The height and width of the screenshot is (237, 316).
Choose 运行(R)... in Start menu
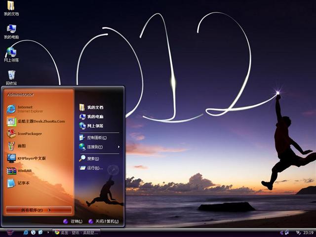tap(94, 168)
